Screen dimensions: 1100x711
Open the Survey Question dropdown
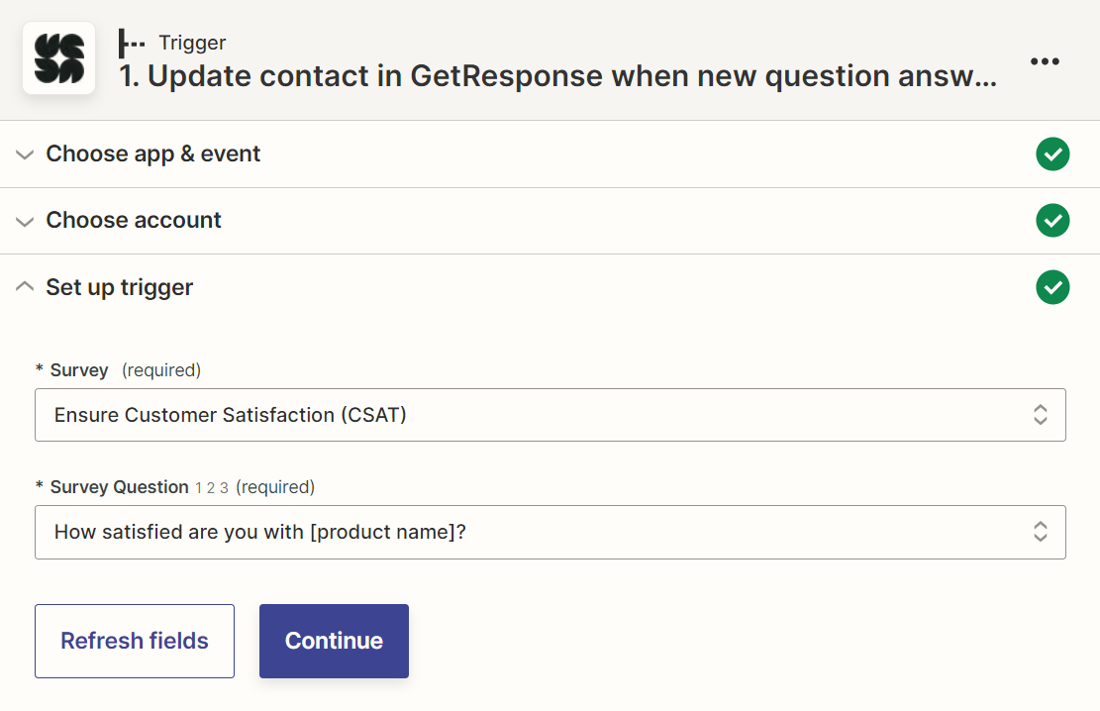[x=550, y=532]
